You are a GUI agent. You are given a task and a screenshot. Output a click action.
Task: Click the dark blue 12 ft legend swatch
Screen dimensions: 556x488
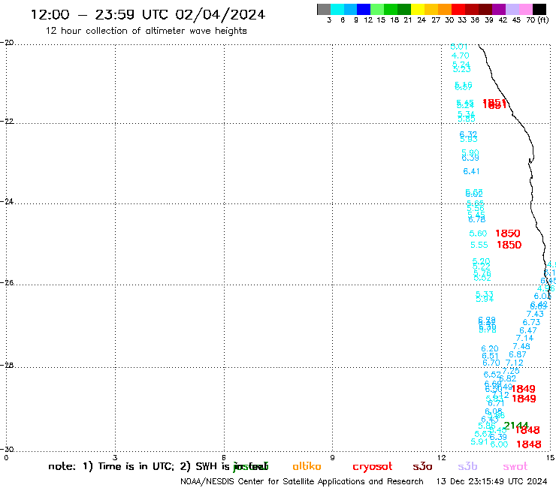pyautogui.click(x=364, y=9)
